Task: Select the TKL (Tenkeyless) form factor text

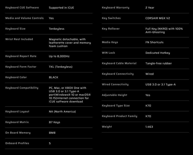Action: pos(60,67)
